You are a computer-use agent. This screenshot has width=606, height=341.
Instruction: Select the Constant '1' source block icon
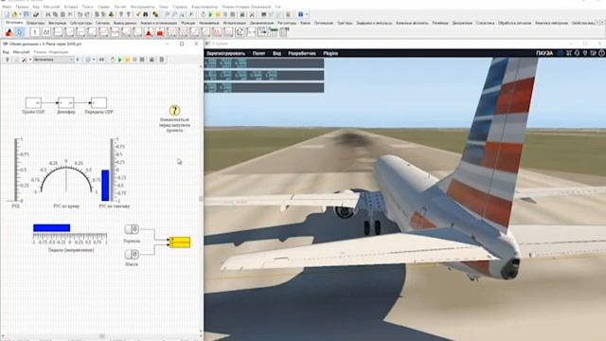click(x=35, y=32)
